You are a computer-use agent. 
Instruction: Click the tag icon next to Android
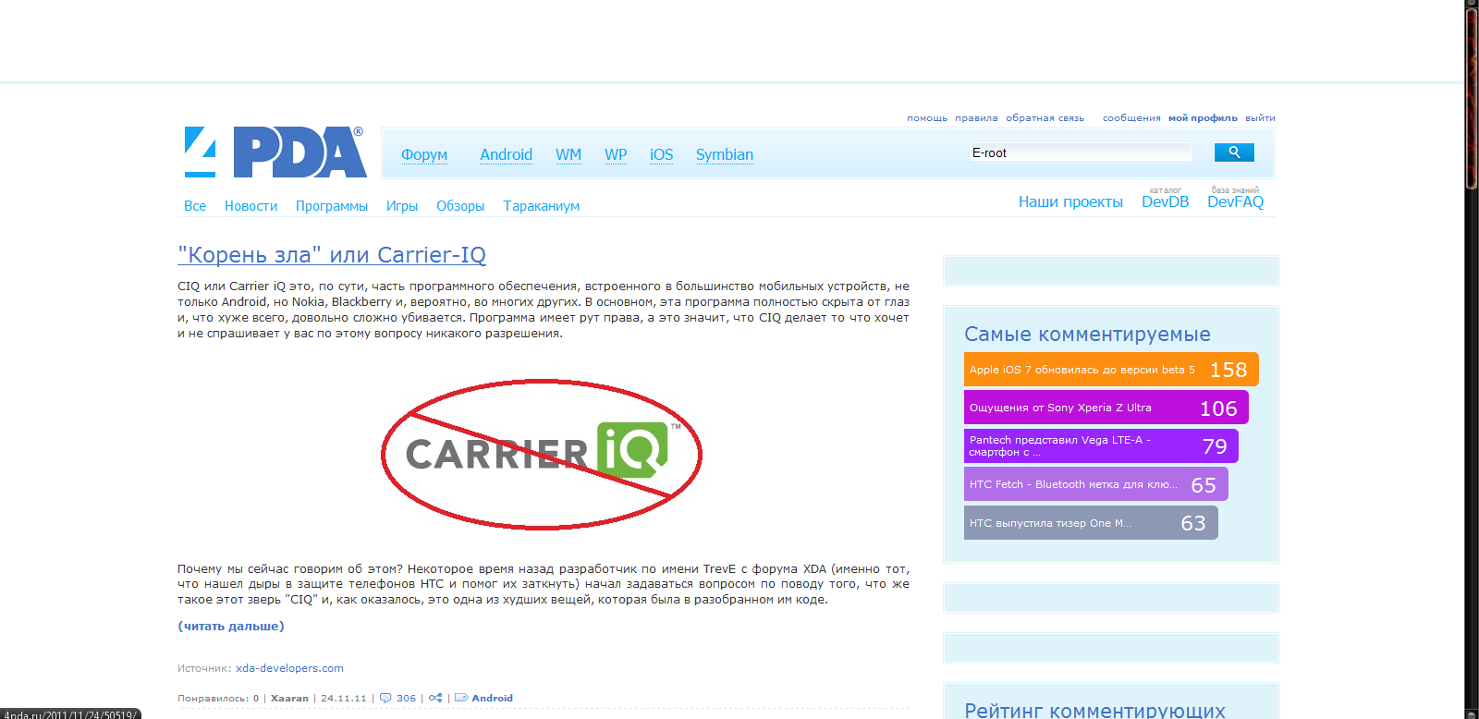tap(461, 698)
